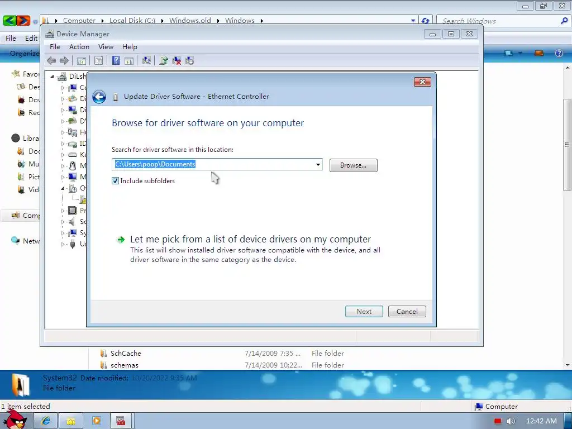Open the Windows Explorer folder on the taskbar
Screen dimensions: 572x429
(71, 421)
